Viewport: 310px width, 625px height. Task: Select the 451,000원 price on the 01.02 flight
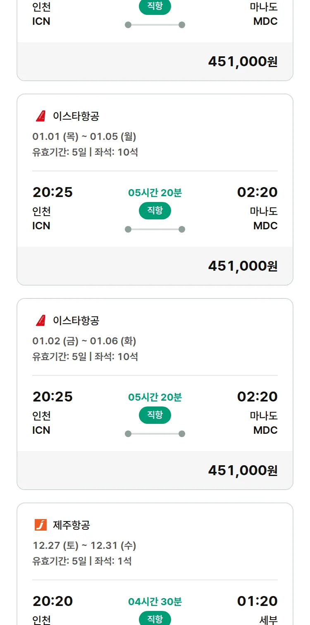(x=243, y=470)
